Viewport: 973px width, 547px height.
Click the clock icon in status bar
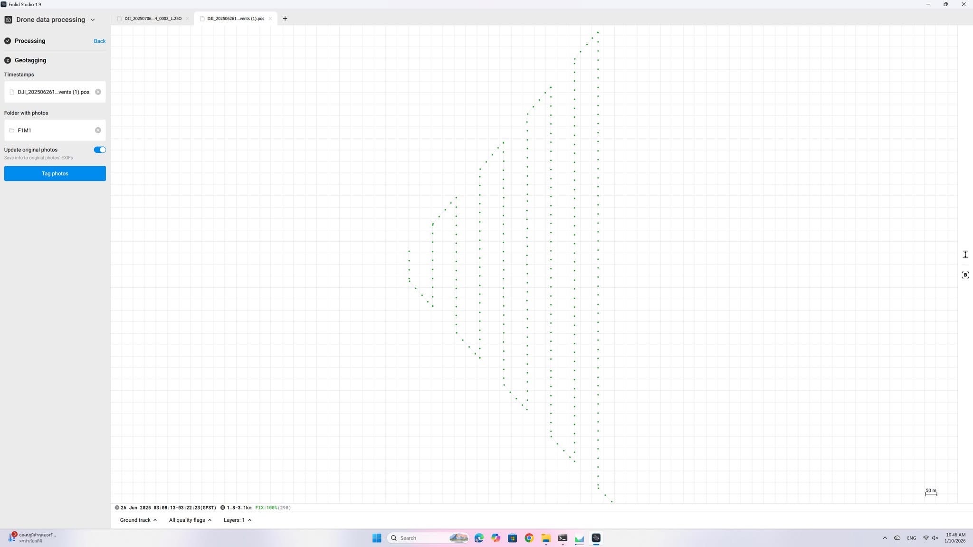click(x=117, y=508)
